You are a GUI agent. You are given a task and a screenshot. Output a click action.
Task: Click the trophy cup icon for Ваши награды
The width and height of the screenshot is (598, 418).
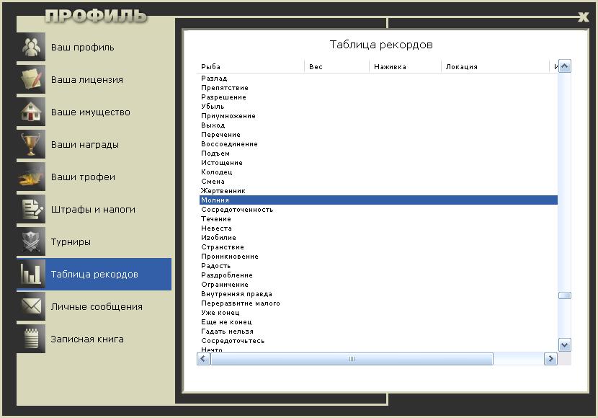pos(31,144)
